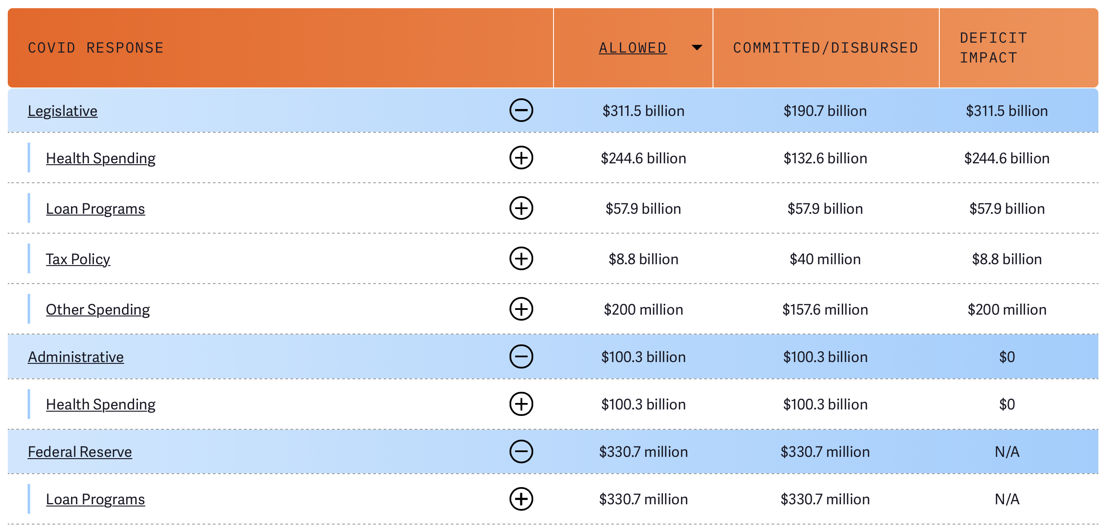Open the Administrative link

[76, 357]
